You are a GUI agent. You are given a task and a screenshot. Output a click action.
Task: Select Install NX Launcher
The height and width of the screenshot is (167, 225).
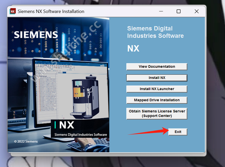point(157,89)
